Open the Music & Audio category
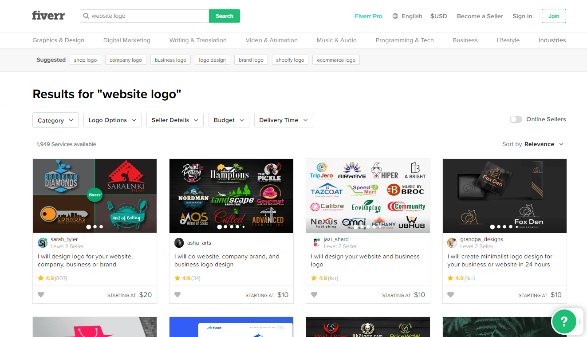This screenshot has width=587, height=337. (x=337, y=40)
